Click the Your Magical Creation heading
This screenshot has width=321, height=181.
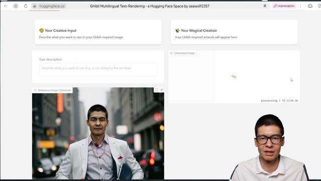click(x=199, y=31)
